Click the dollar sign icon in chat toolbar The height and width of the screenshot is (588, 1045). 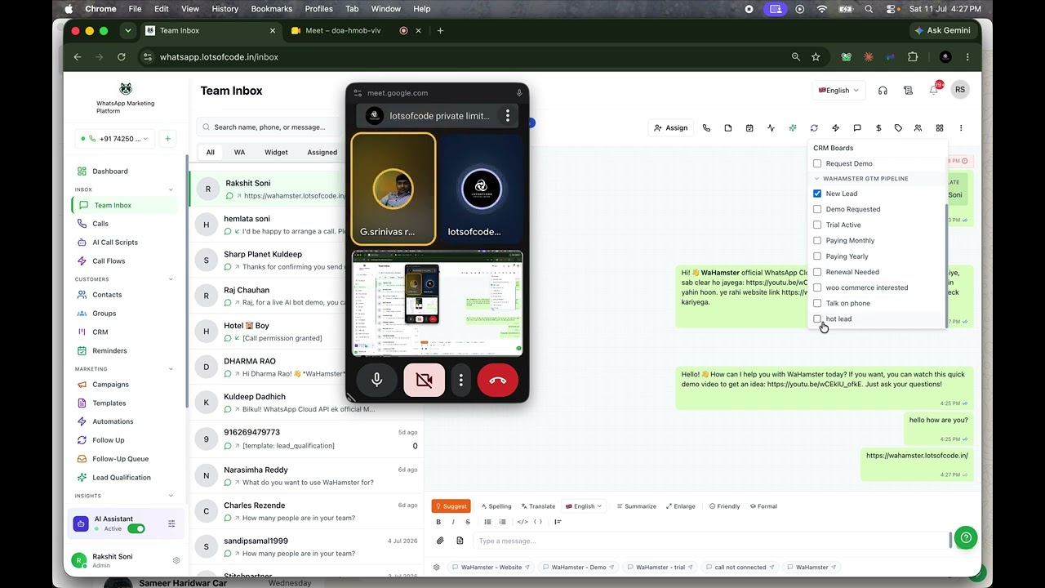click(878, 128)
